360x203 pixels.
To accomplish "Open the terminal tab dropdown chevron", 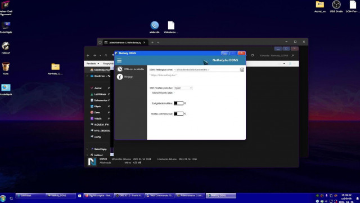I will [158, 43].
